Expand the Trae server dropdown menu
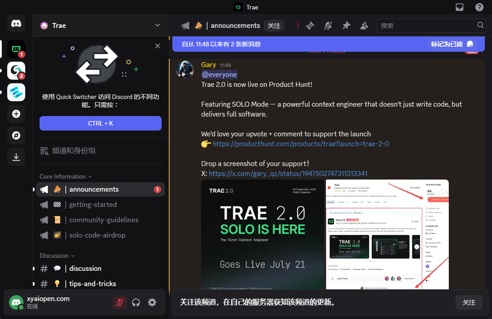Image resolution: width=492 pixels, height=319 pixels. pyautogui.click(x=158, y=25)
